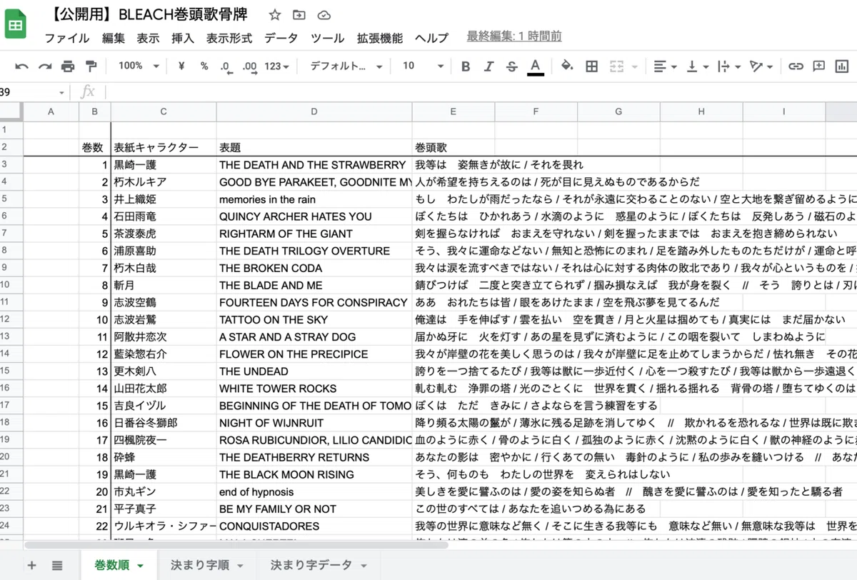The width and height of the screenshot is (857, 580).
Task: Click the horizontal scrollbar
Action: pyautogui.click(x=236, y=545)
